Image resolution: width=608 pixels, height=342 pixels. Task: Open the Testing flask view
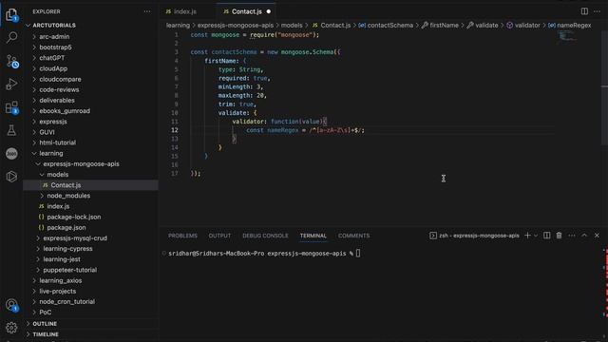pos(11,130)
